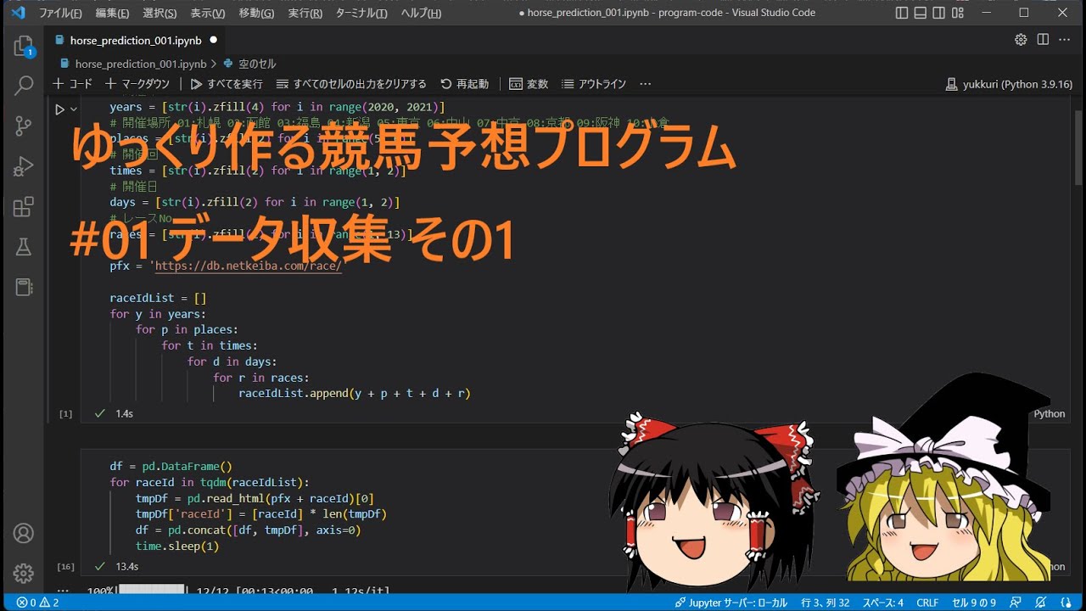Screen dimensions: 1086x611
Task: Open ヘルプ menu
Action: point(421,13)
